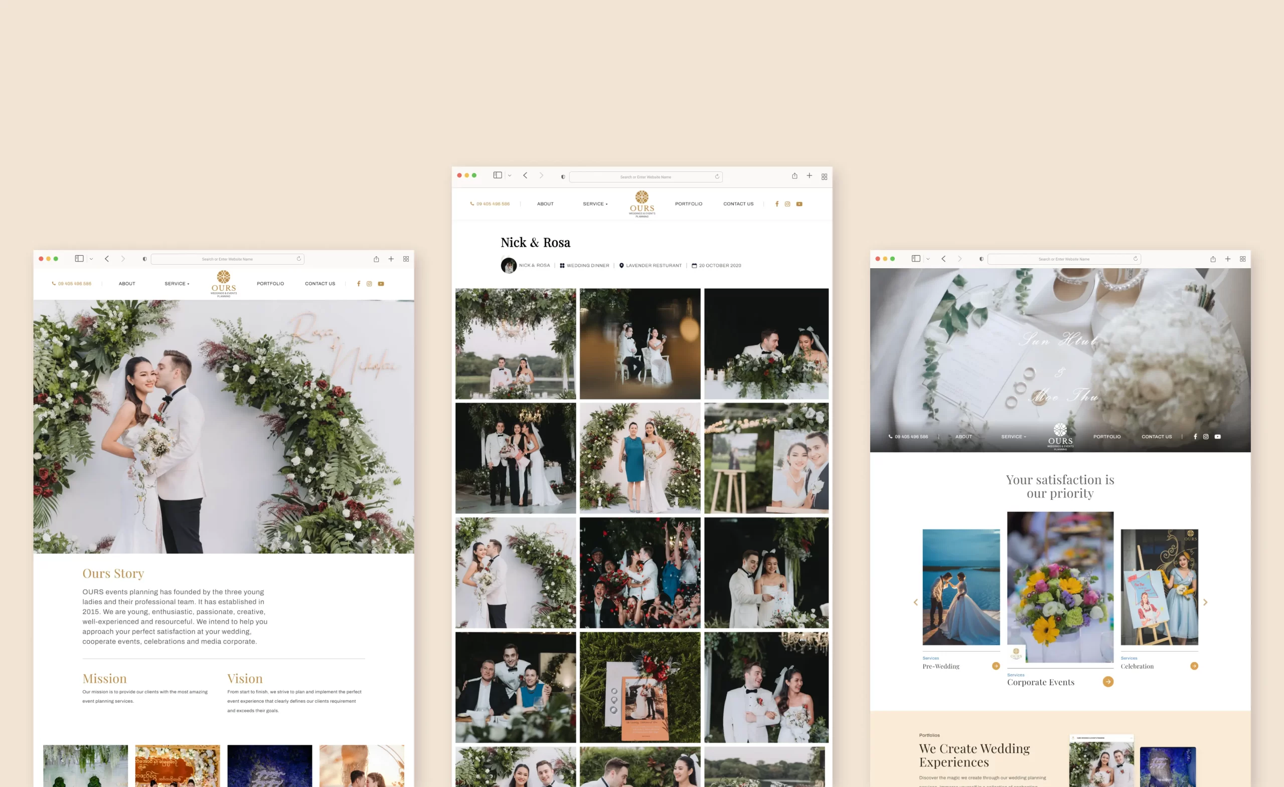Image resolution: width=1284 pixels, height=787 pixels.
Task: Open Corporate Events service arrow button
Action: (x=1108, y=682)
